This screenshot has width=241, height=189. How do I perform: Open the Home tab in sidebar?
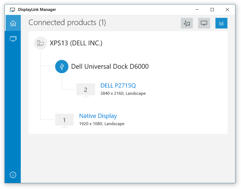click(13, 23)
